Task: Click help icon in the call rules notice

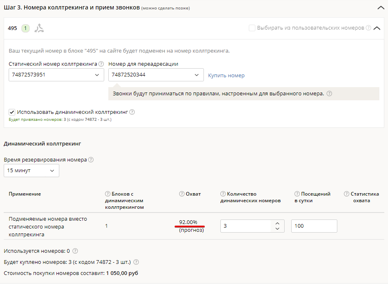Action: click(x=329, y=94)
